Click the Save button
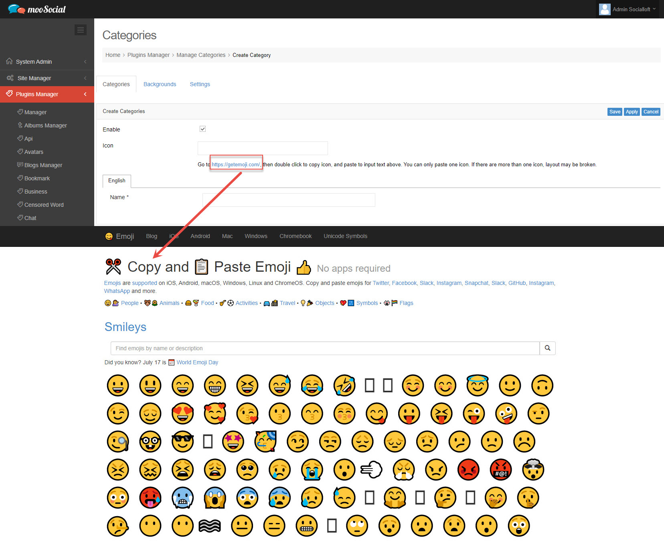 point(615,112)
